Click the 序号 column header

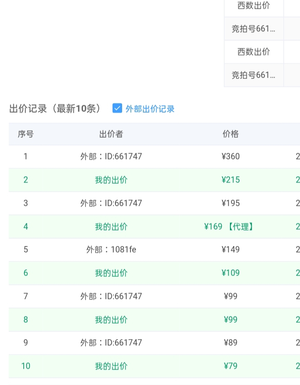25,134
